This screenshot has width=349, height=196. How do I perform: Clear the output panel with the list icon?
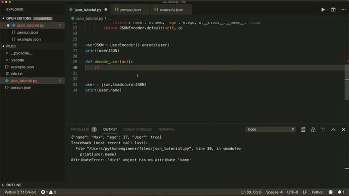[x=303, y=130]
